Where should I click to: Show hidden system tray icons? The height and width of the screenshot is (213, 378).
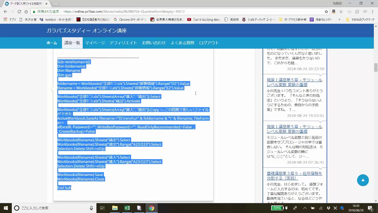(305, 208)
